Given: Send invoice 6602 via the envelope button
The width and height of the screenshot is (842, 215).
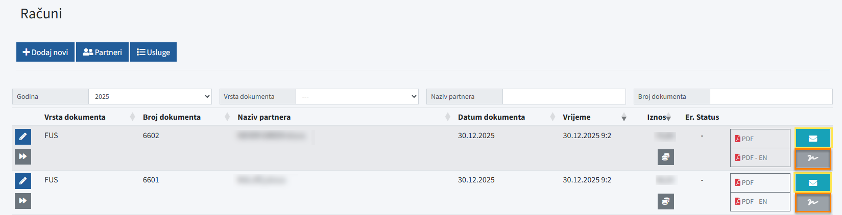Looking at the screenshot, I should click(x=812, y=138).
